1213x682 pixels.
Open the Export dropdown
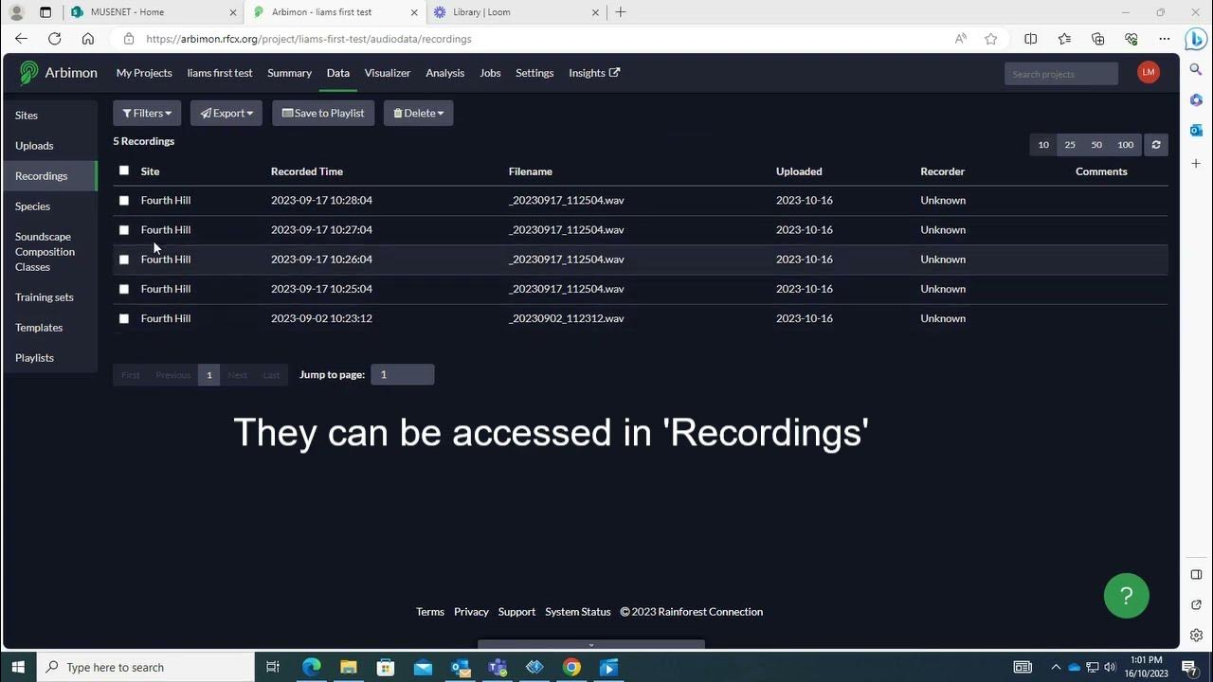(226, 113)
